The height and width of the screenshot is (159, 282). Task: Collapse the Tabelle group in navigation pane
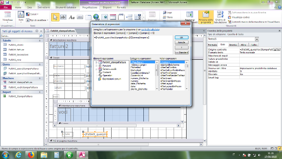39,41
